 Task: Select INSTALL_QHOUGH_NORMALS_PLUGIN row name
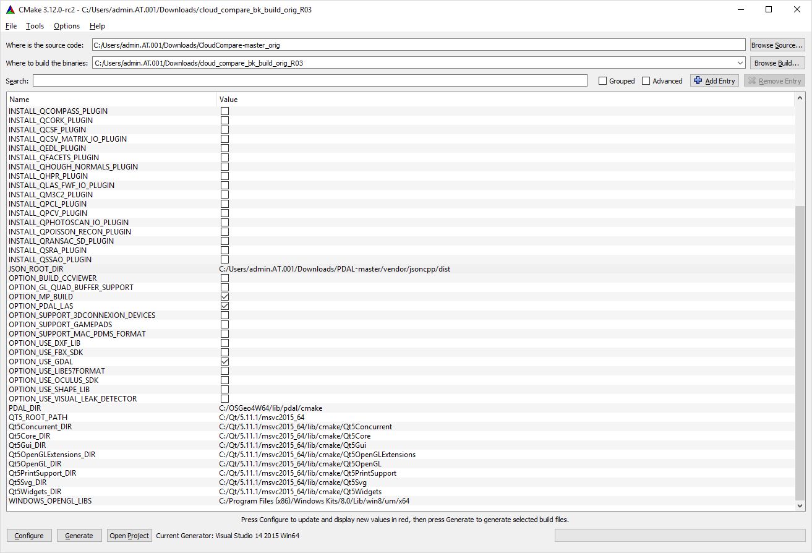[x=73, y=167]
